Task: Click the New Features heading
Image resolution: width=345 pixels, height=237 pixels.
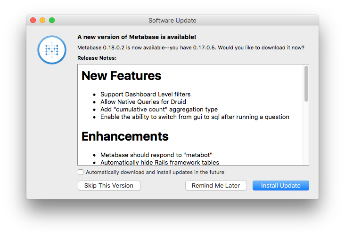Action: tap(121, 76)
